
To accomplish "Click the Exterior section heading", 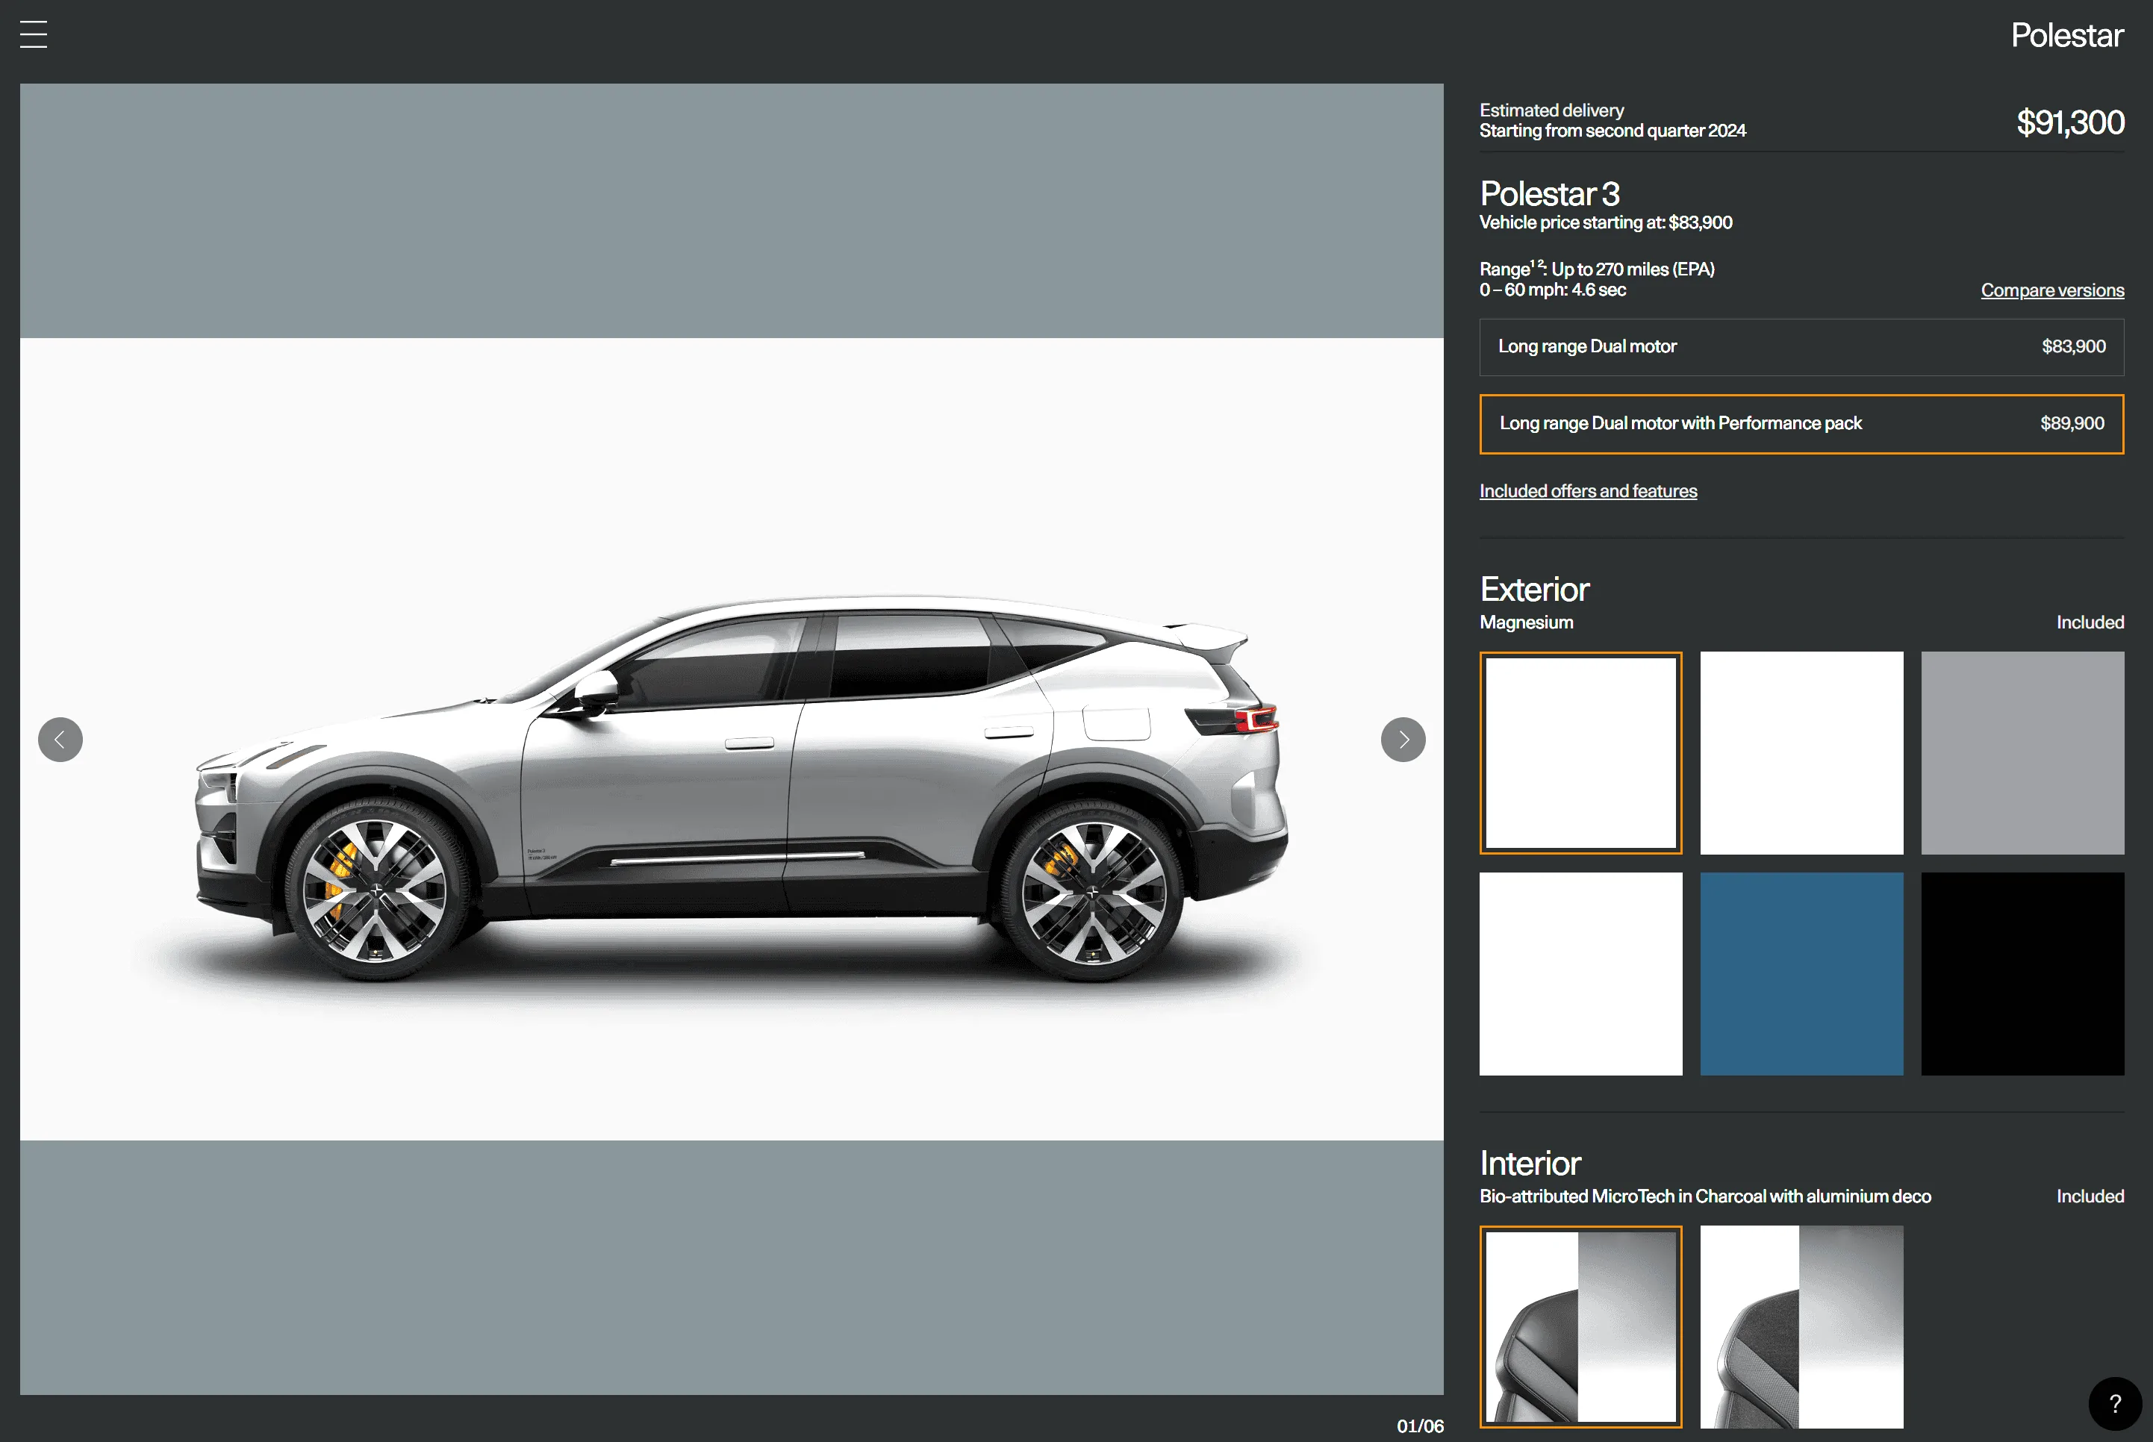I will 1534,590.
